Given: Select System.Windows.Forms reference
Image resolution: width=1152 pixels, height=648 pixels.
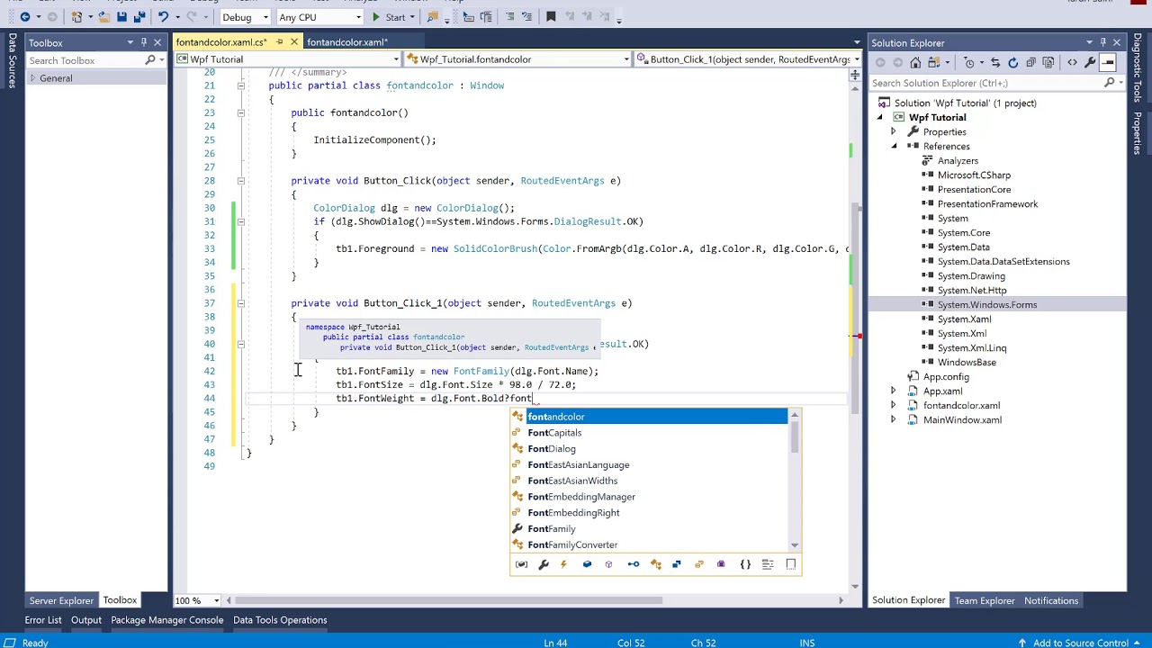Looking at the screenshot, I should (986, 305).
